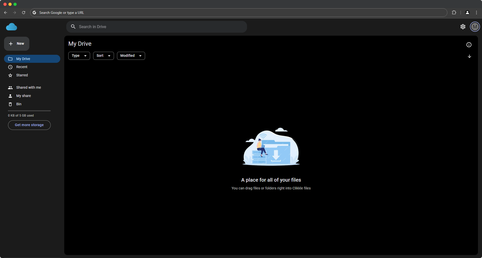Go forward with the browser forward arrow
The width and height of the screenshot is (482, 258).
pos(15,13)
